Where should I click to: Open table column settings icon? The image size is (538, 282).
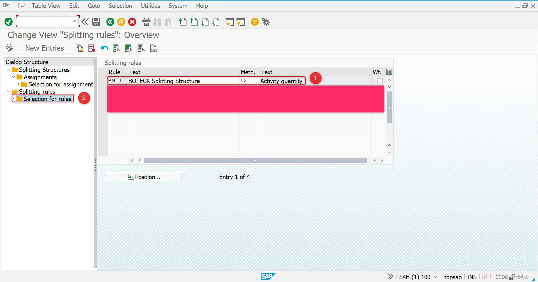(x=389, y=72)
